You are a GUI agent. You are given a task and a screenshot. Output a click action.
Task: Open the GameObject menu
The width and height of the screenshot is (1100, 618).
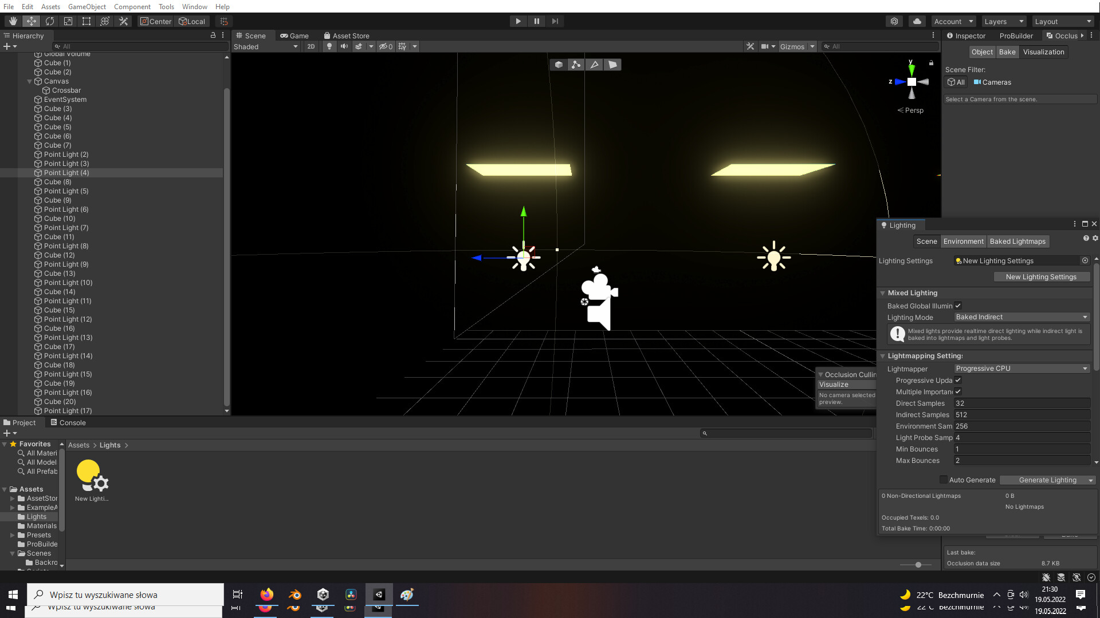point(87,6)
